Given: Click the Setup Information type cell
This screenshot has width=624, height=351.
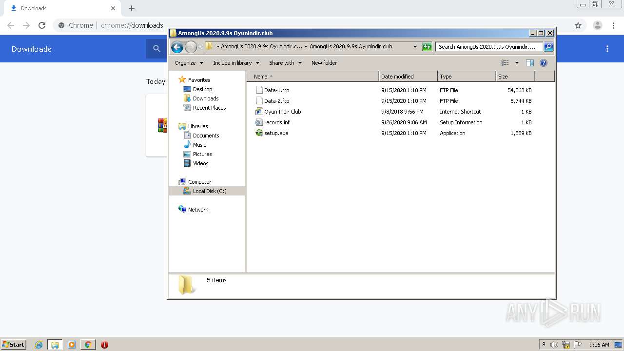Looking at the screenshot, I should pyautogui.click(x=461, y=122).
